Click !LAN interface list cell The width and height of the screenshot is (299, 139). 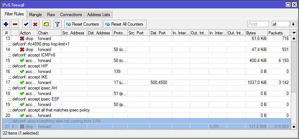[x=214, y=127]
